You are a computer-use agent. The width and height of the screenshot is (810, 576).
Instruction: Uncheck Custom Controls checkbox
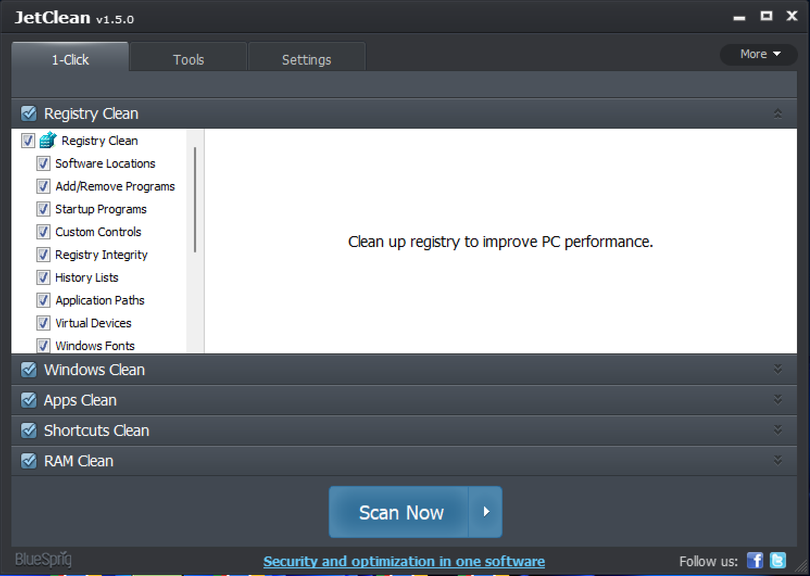(43, 232)
